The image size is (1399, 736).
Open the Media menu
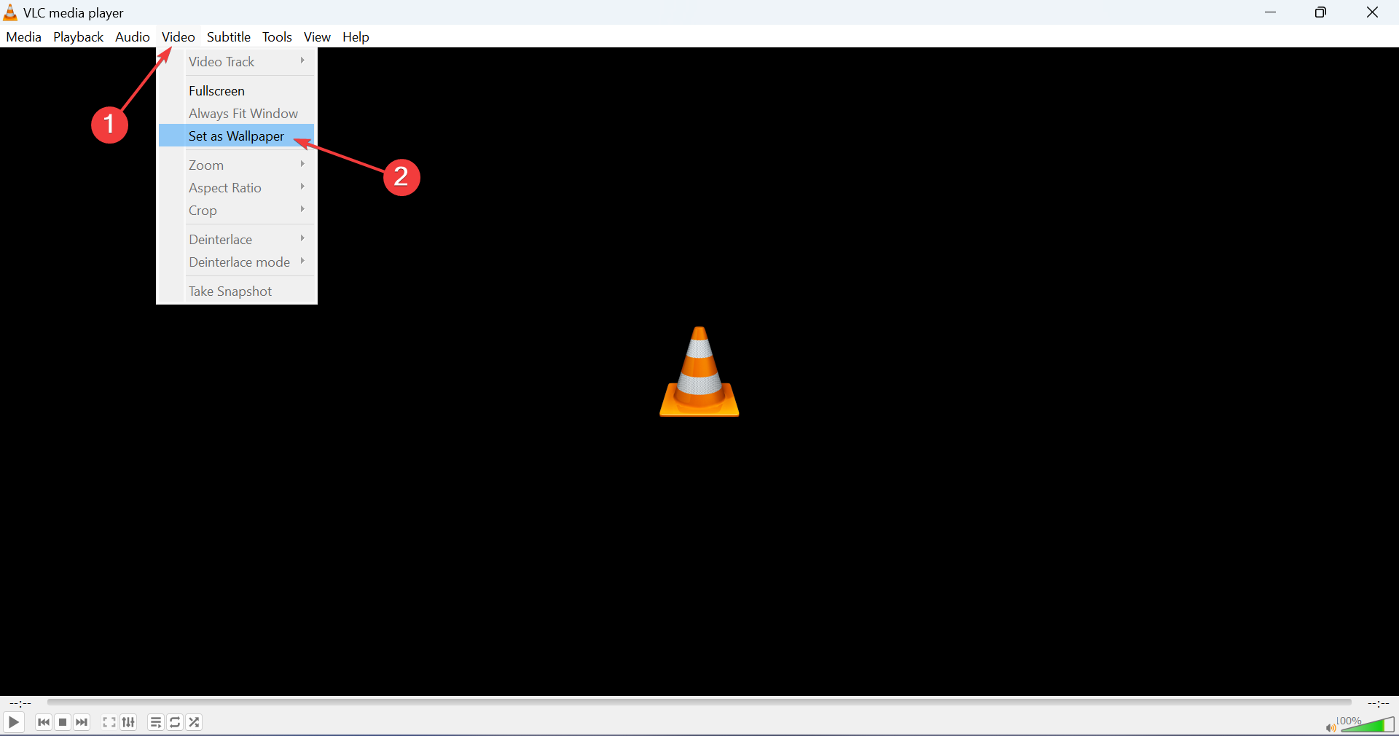click(x=23, y=36)
